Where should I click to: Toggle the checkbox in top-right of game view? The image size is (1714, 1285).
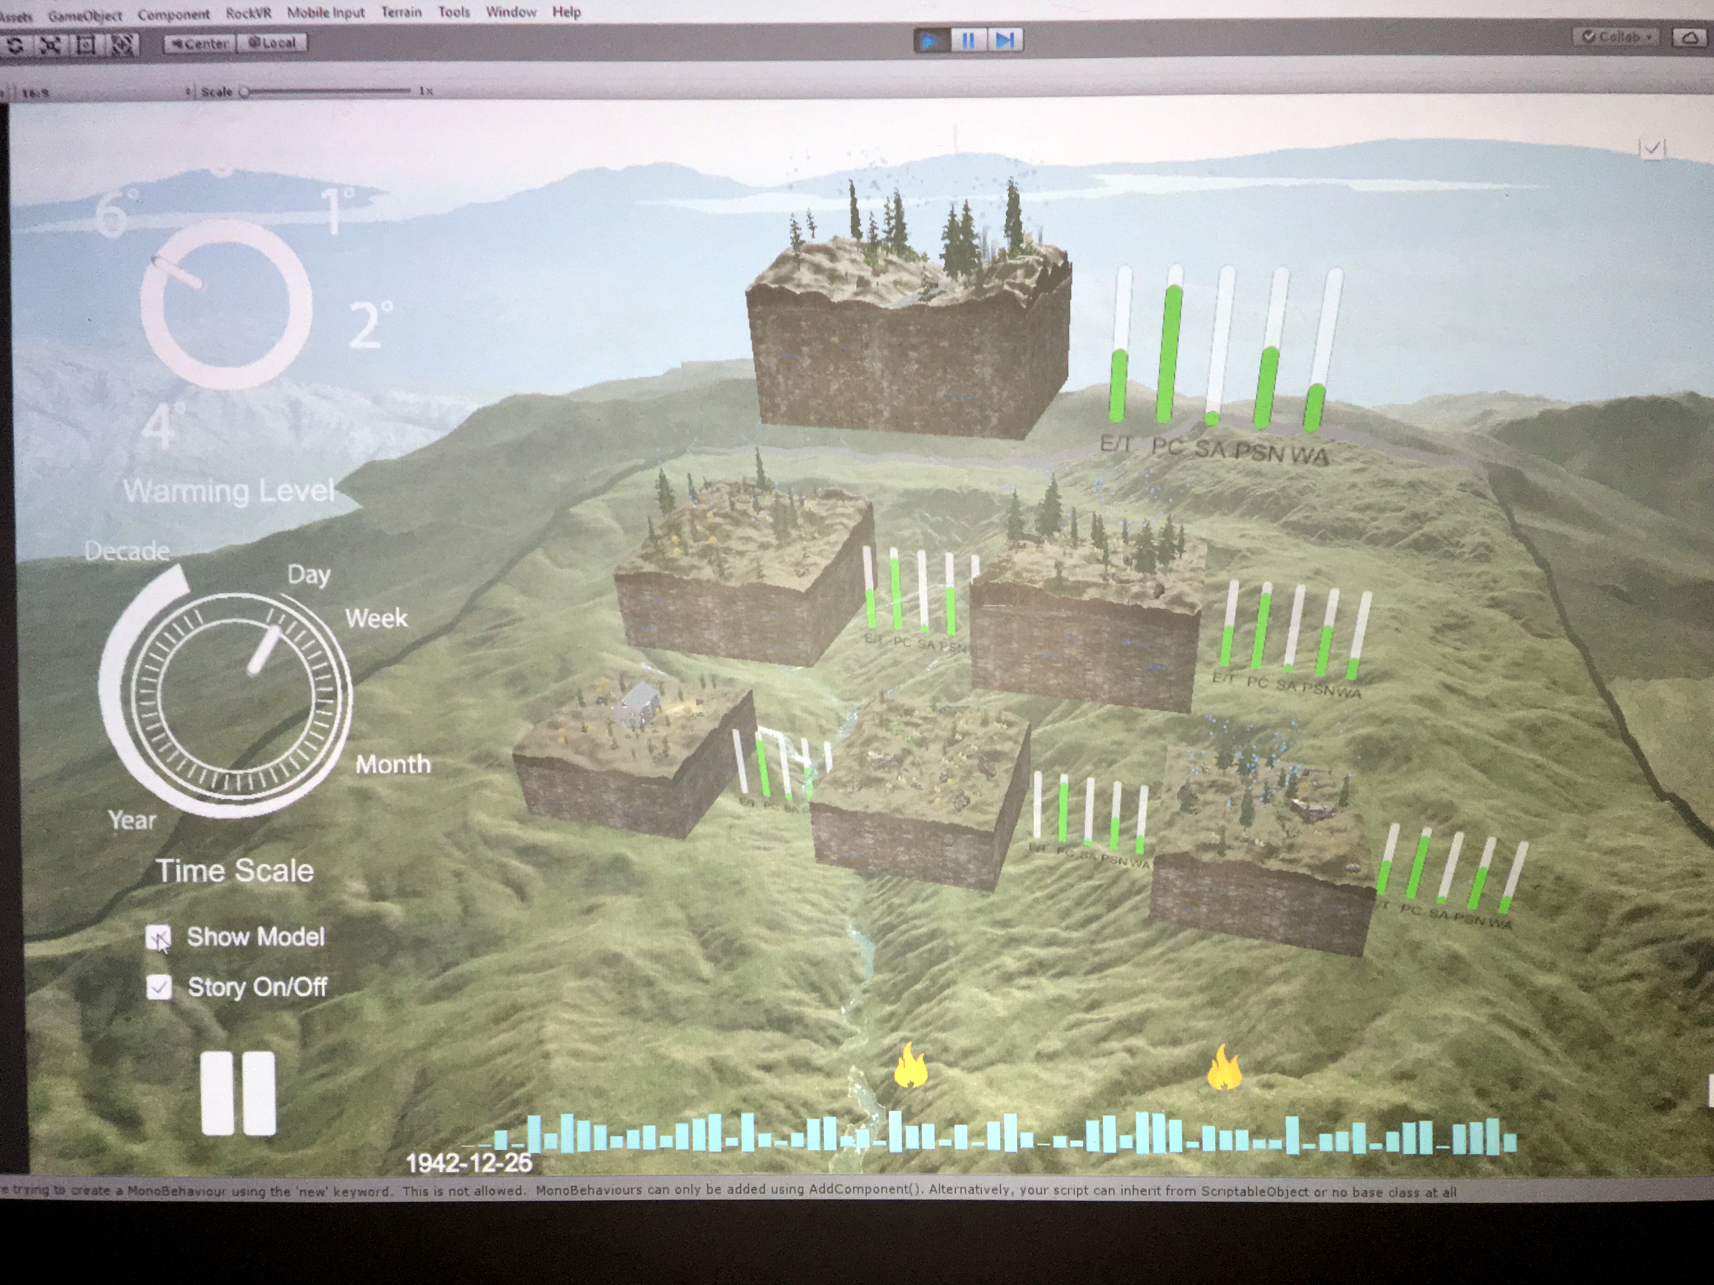[x=1651, y=148]
